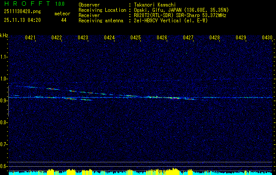Select the 0423 time marker

pos(83,38)
